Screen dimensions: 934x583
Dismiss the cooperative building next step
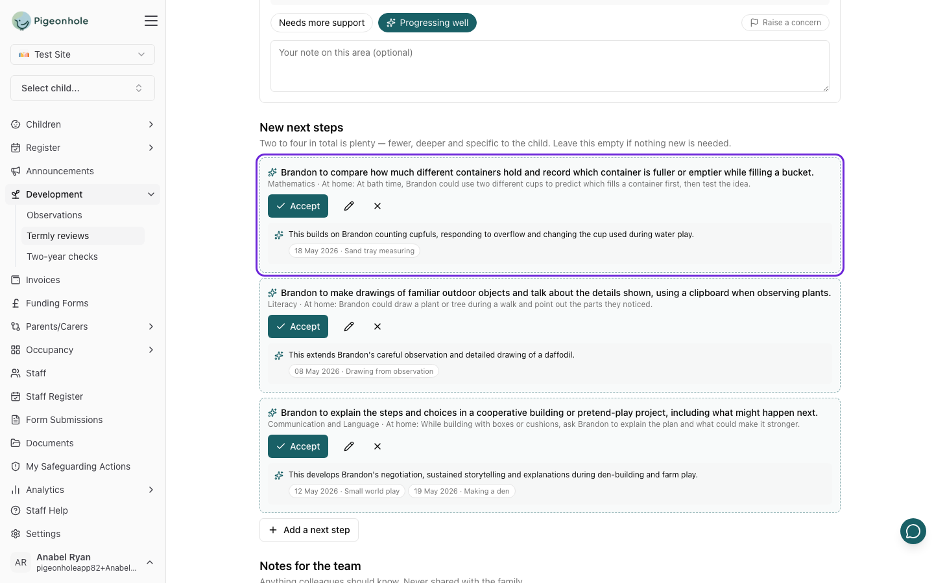(x=377, y=446)
